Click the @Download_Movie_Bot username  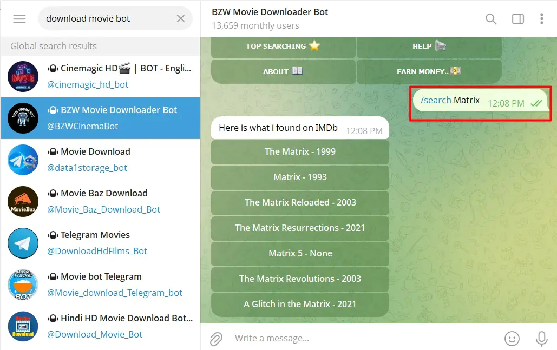click(x=95, y=334)
